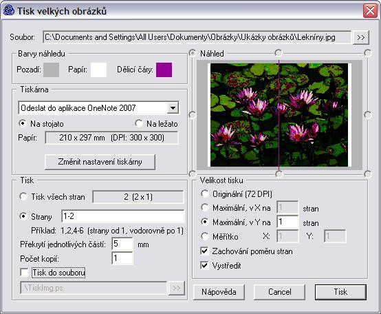Open the Papír white color swatch
Screen dimensions: 381x314
click(98, 70)
